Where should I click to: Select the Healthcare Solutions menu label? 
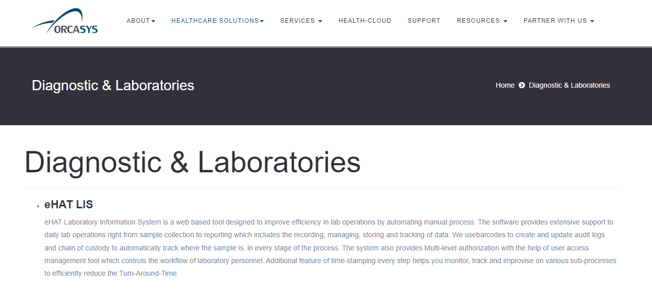(215, 21)
